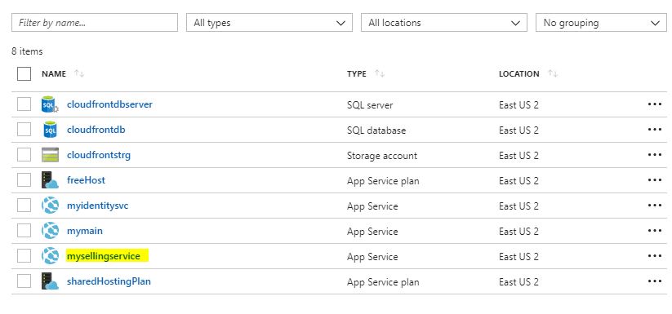Open more options for freeHost row
The width and height of the screenshot is (672, 314).
pyautogui.click(x=655, y=179)
